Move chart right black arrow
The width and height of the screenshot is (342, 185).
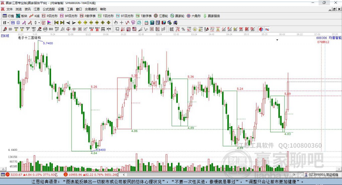74,23
